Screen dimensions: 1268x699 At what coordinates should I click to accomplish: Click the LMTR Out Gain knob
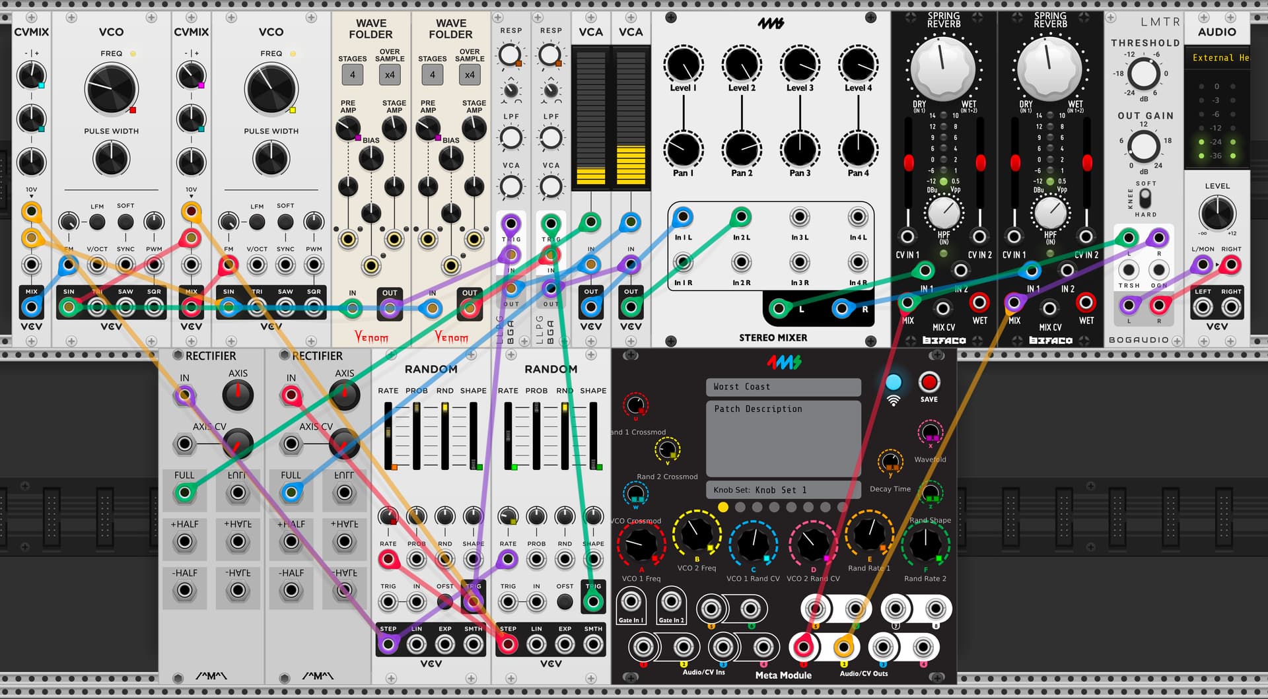[x=1143, y=146]
